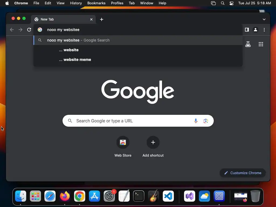Start voice search with the microphone icon

pyautogui.click(x=196, y=121)
